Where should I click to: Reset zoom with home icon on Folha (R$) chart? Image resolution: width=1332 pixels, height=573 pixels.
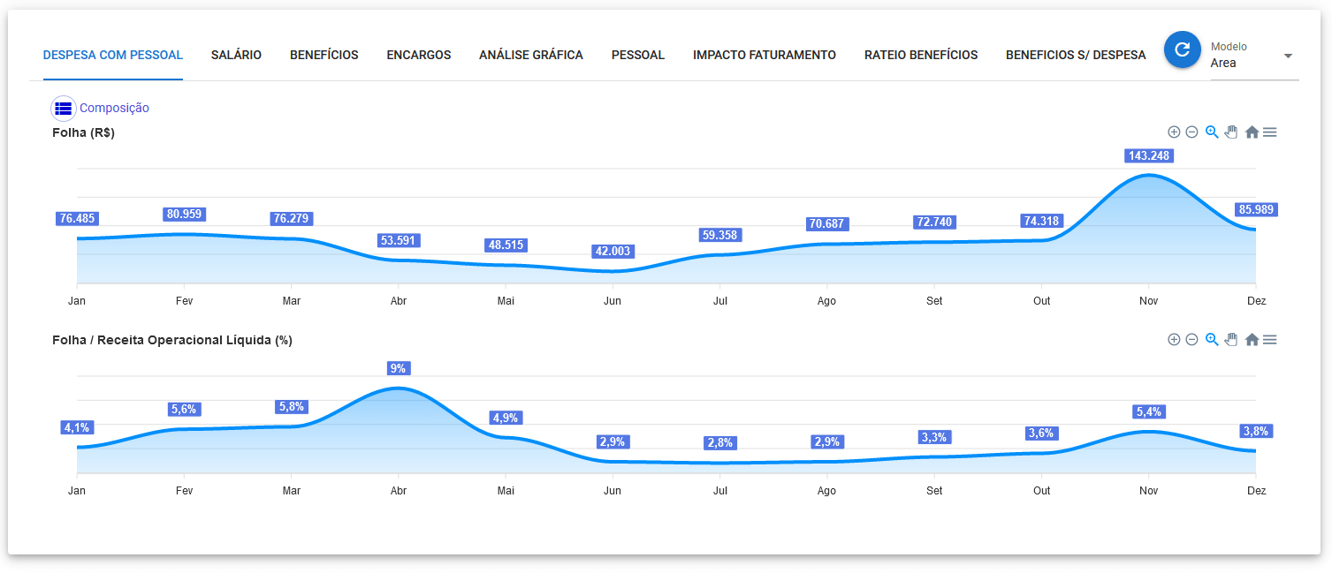1252,132
